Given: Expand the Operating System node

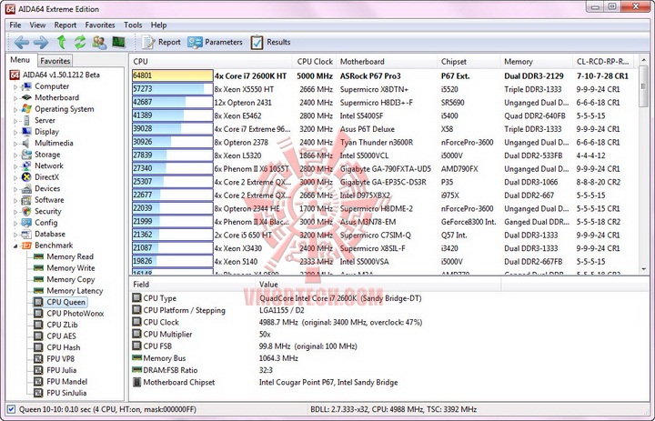Looking at the screenshot, I should point(15,109).
